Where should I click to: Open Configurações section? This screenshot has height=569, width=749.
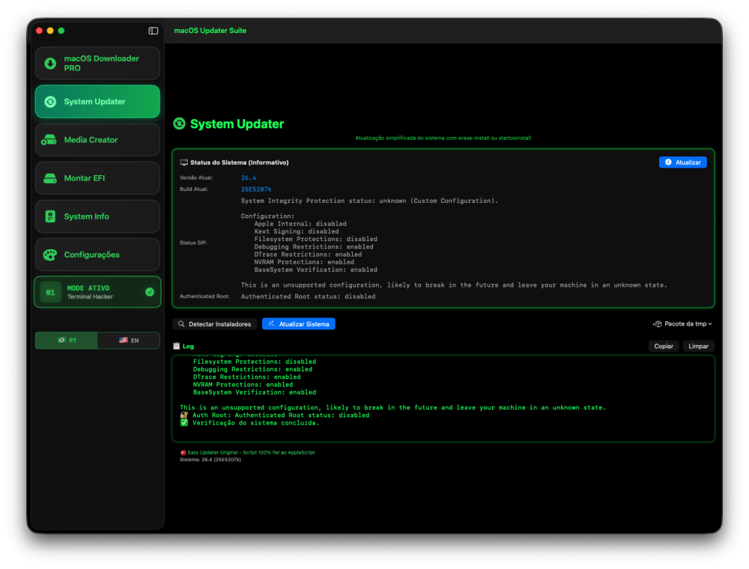tap(97, 255)
